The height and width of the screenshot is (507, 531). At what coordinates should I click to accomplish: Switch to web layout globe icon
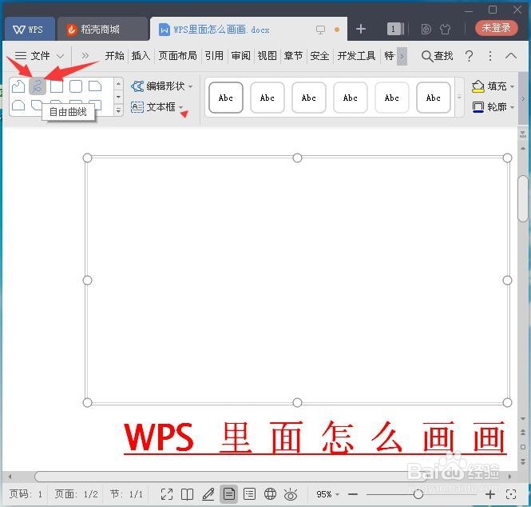[270, 494]
